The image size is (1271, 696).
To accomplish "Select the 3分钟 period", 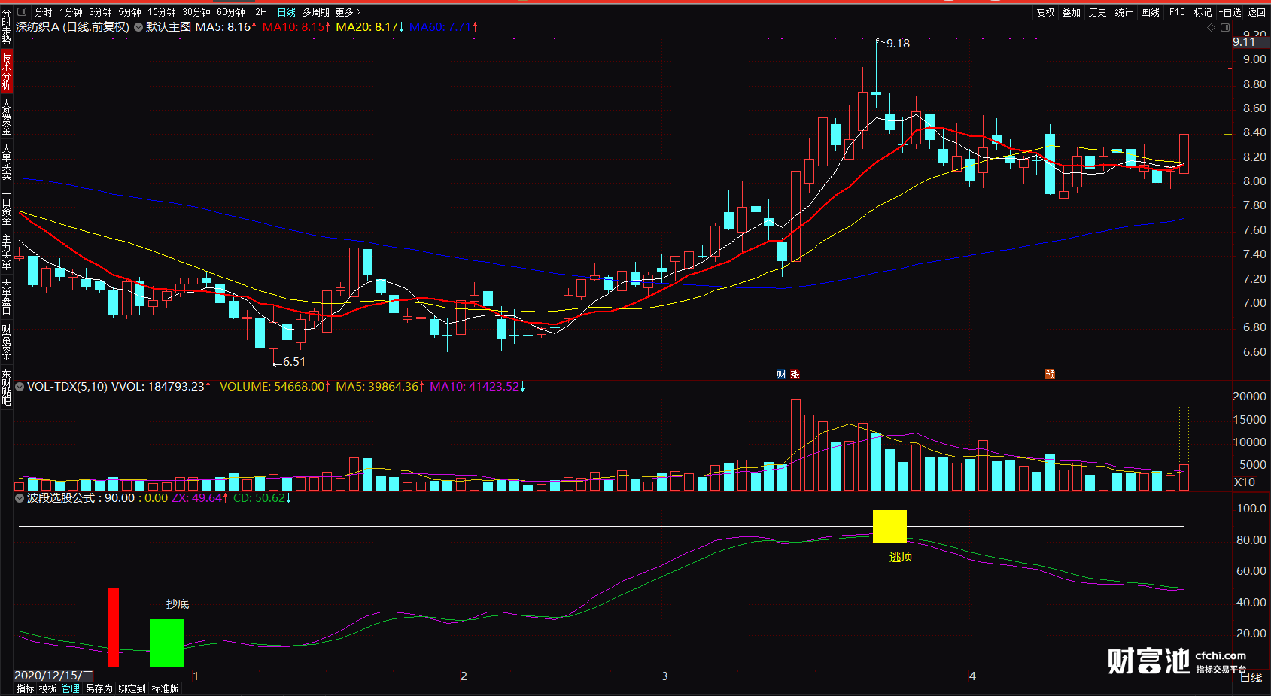I will click(100, 12).
